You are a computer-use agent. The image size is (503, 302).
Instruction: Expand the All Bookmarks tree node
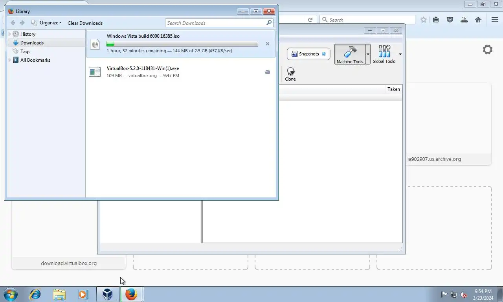click(9, 60)
